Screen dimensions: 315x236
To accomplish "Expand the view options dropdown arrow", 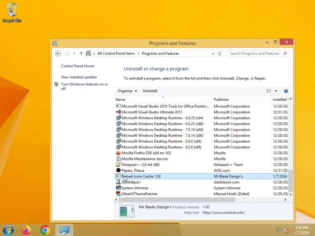I will 276,91.
